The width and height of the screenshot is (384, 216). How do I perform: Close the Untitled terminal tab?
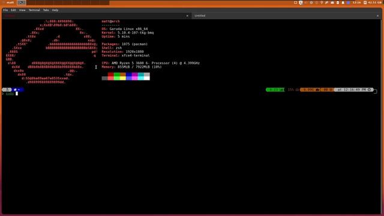coord(377,16)
